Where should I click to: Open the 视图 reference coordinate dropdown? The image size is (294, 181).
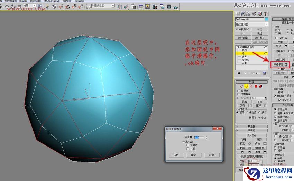click(x=35, y=6)
